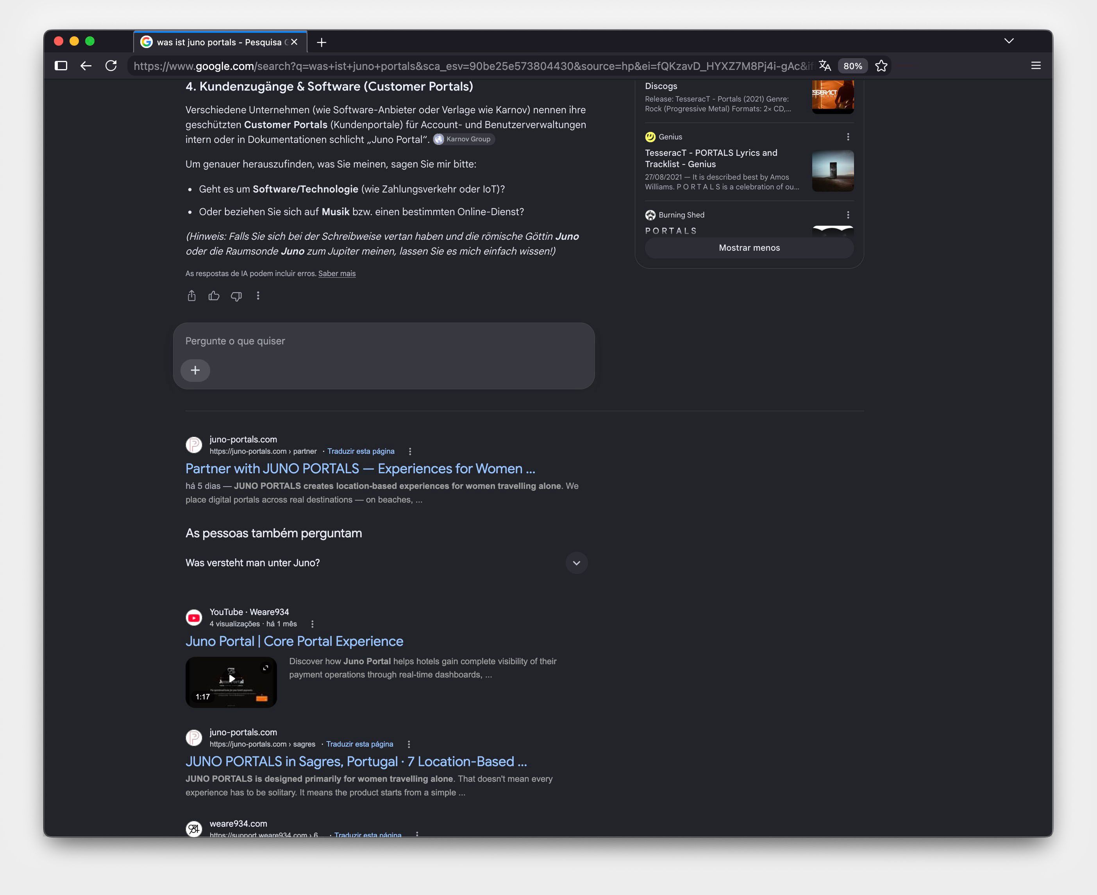Open the Discogs album thumbnail
This screenshot has width=1097, height=895.
pos(833,97)
